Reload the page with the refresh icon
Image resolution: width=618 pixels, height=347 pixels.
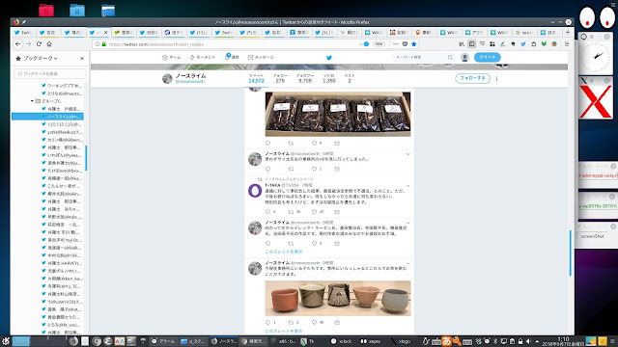click(x=39, y=44)
